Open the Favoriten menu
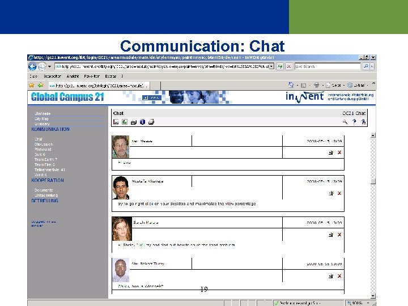Screen dimensions: 408x306 [x=92, y=76]
